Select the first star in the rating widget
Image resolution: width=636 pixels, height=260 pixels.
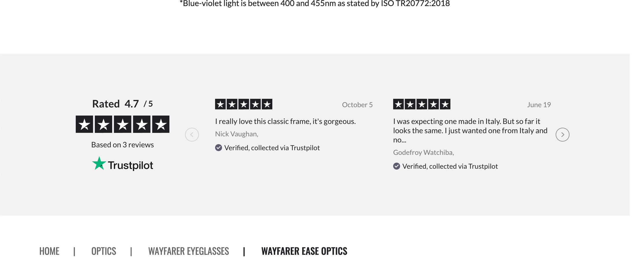(x=84, y=124)
